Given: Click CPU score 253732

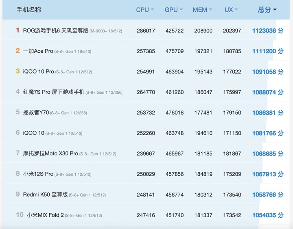Looking at the screenshot, I should [146, 112].
